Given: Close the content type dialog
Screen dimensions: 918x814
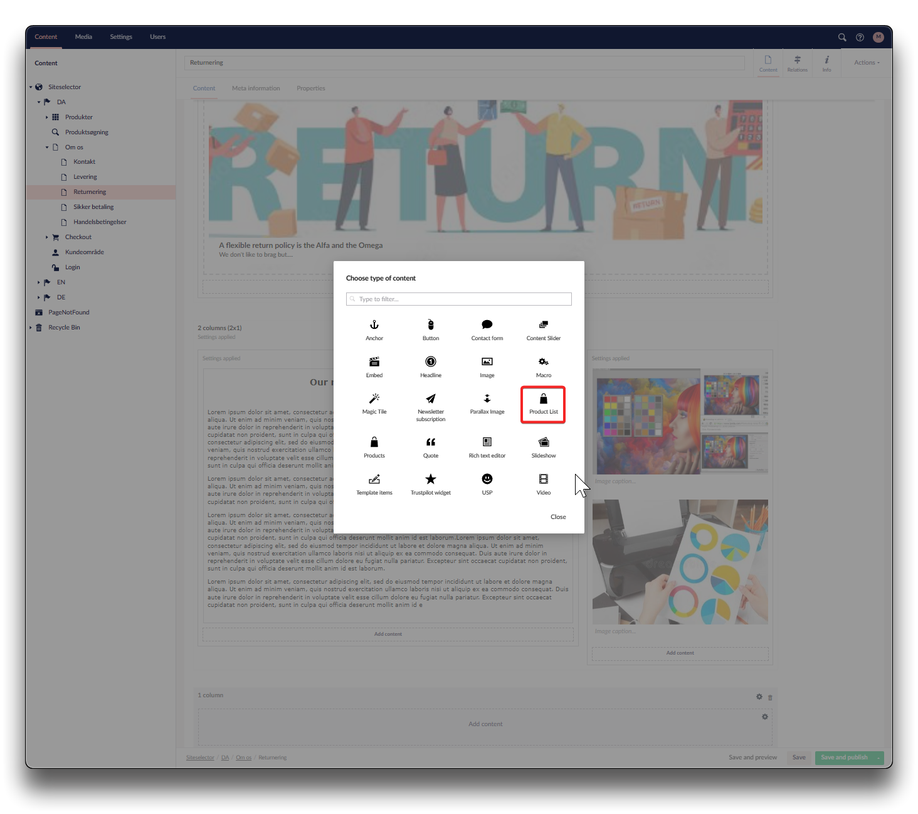Looking at the screenshot, I should click(x=558, y=517).
